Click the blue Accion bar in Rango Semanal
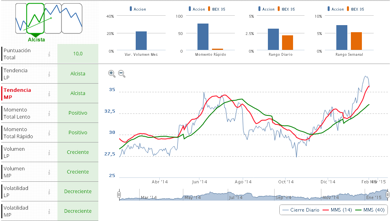This screenshot has width=391, height=221. pyautogui.click(x=342, y=37)
